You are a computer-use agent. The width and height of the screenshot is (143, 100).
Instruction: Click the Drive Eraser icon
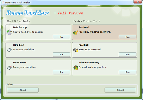point(9,68)
